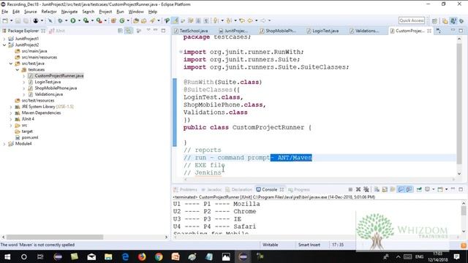Click the Last Edit Location icon
The height and width of the screenshot is (263, 468).
242,20
